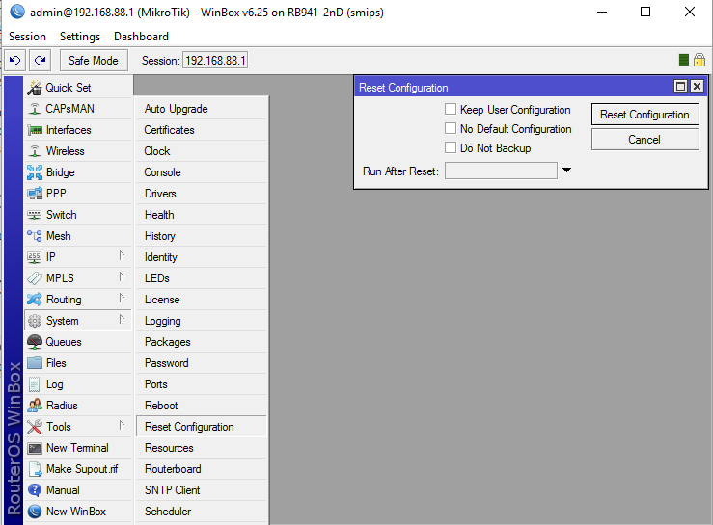The image size is (713, 525).
Task: Click the Undo arrow icon in toolbar
Action: pos(15,61)
